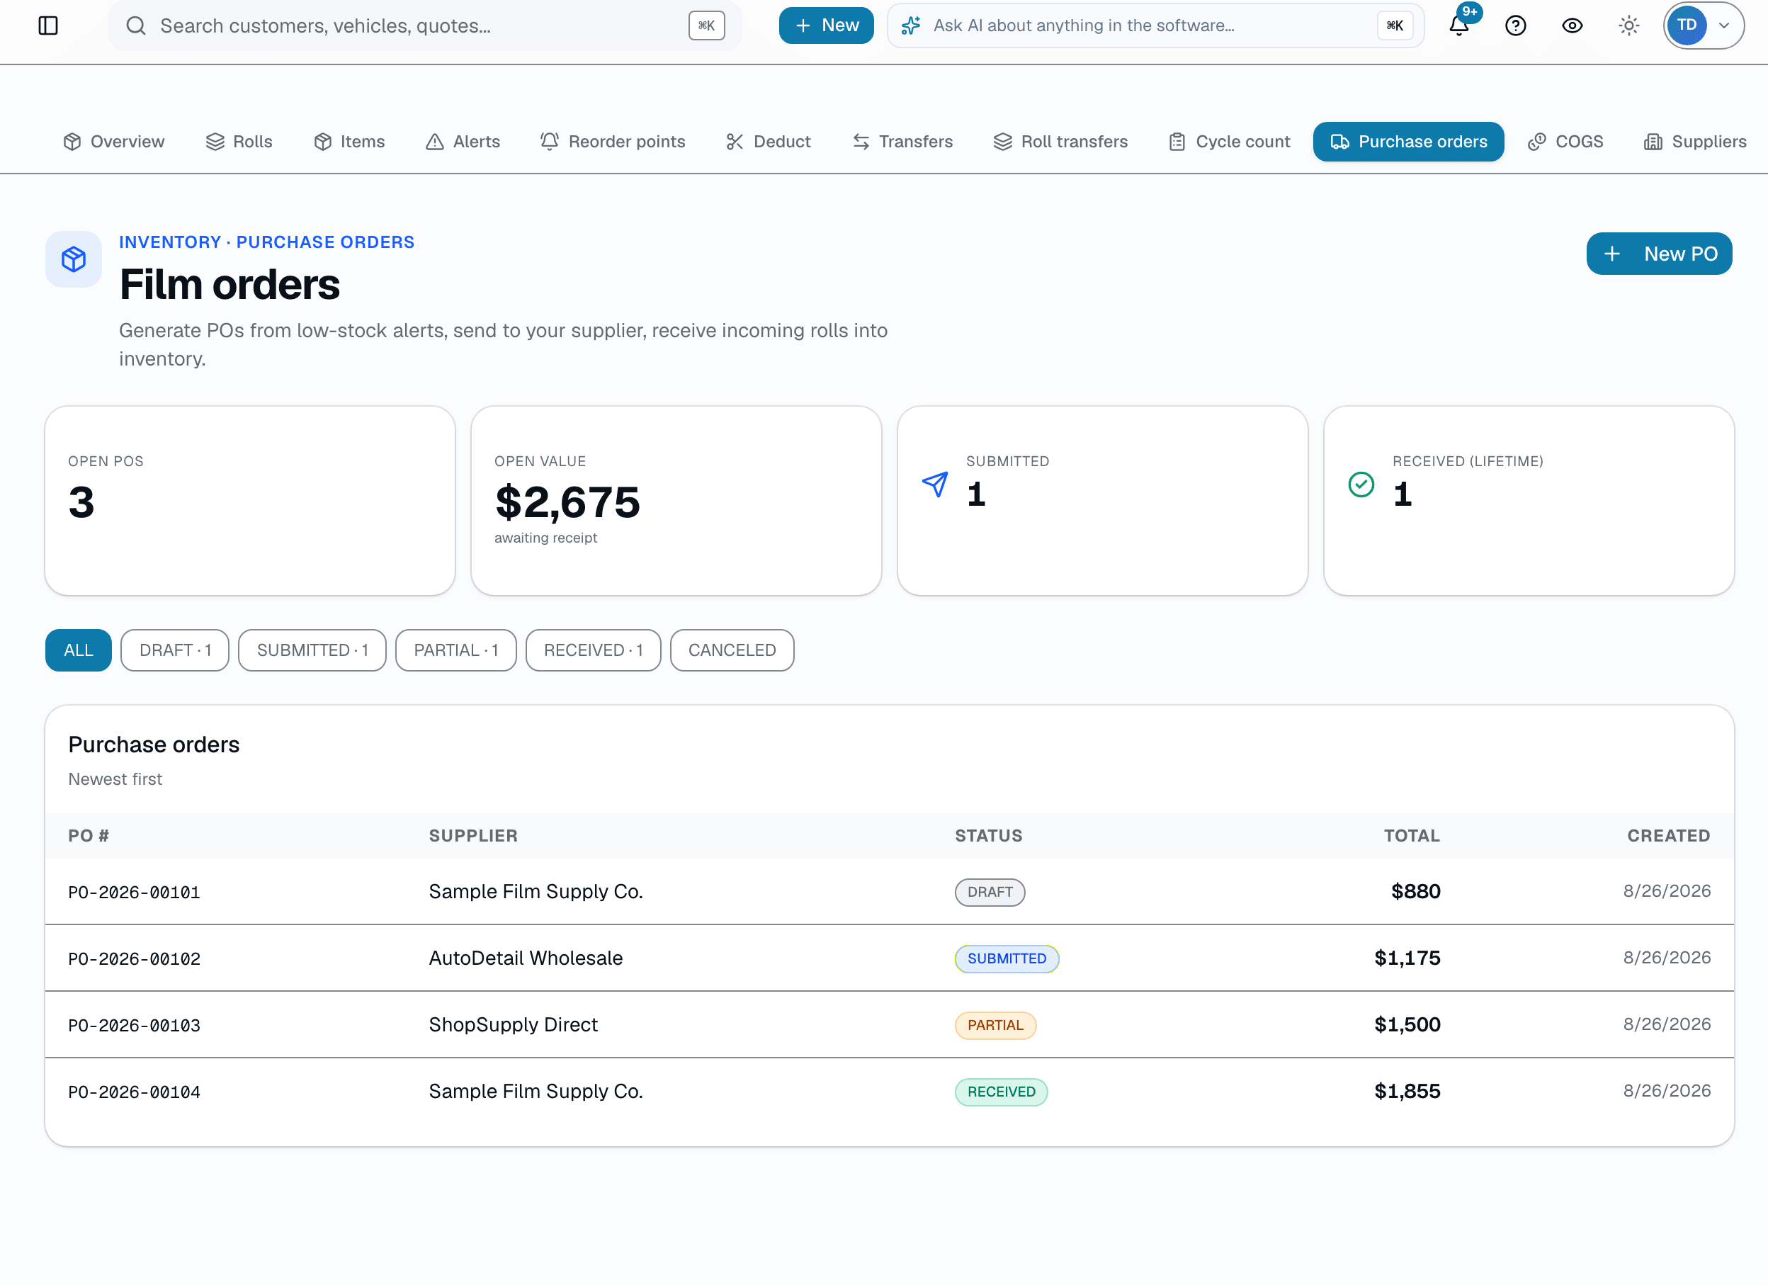
Task: Toggle the sidebar panel icon
Action: [48, 26]
